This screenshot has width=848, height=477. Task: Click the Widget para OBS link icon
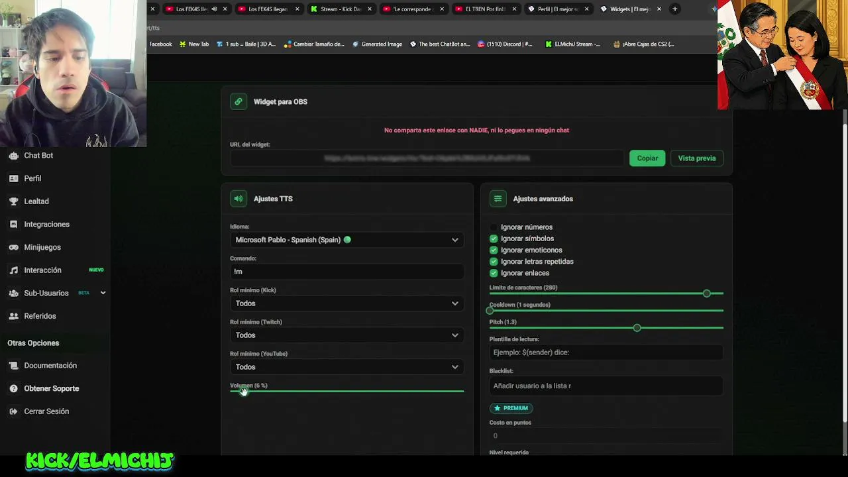click(238, 102)
